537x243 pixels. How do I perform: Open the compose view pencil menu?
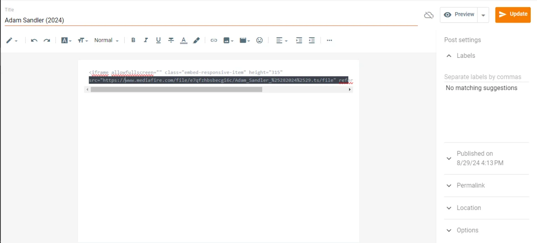pos(12,40)
